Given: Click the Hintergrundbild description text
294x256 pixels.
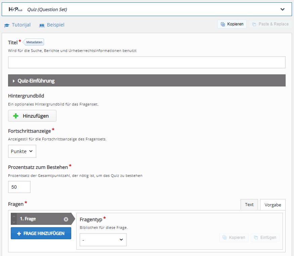Looking at the screenshot, I should pos(53,104).
